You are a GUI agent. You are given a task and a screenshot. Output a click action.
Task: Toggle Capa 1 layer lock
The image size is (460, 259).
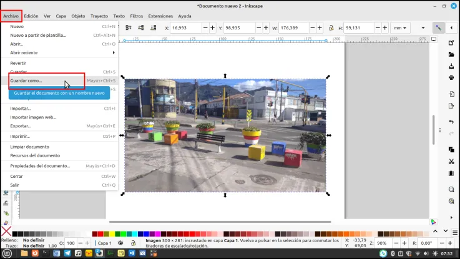pos(133,243)
